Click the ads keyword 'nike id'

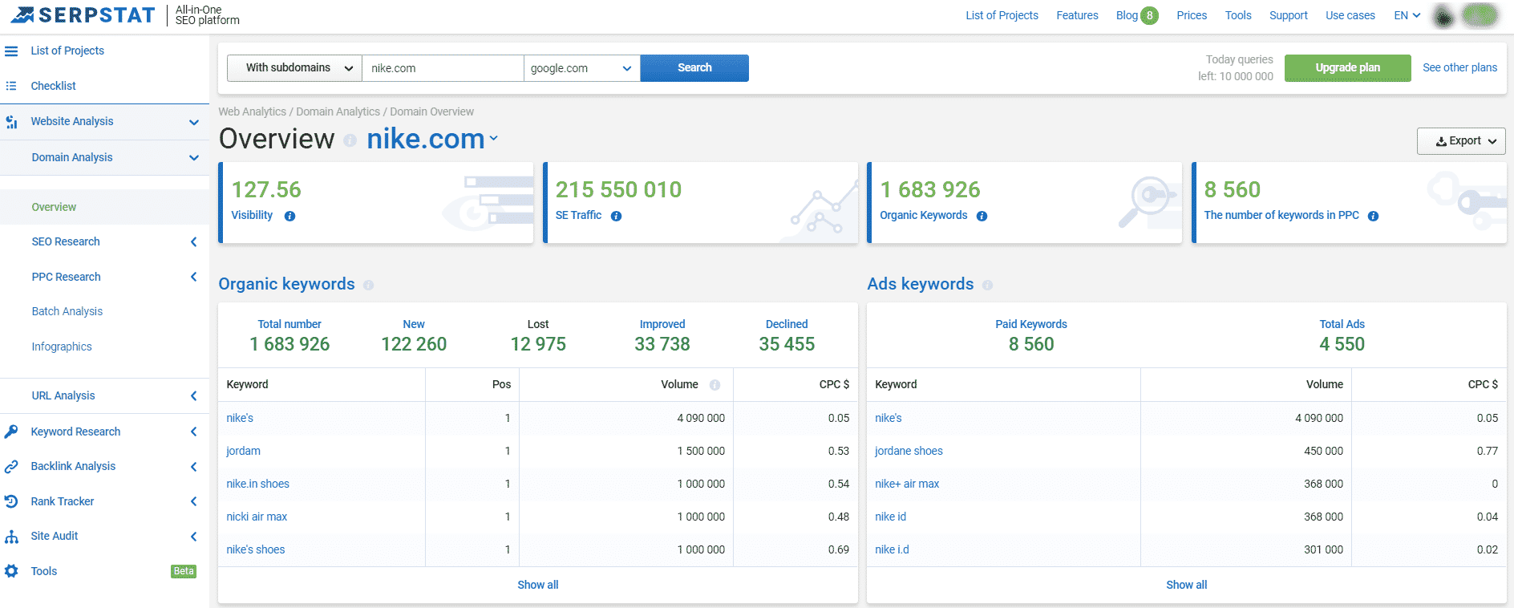point(890,517)
